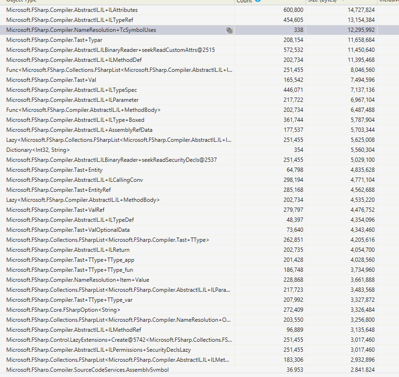
Task: Select the Tast+ValRef row
Action: 199,210
